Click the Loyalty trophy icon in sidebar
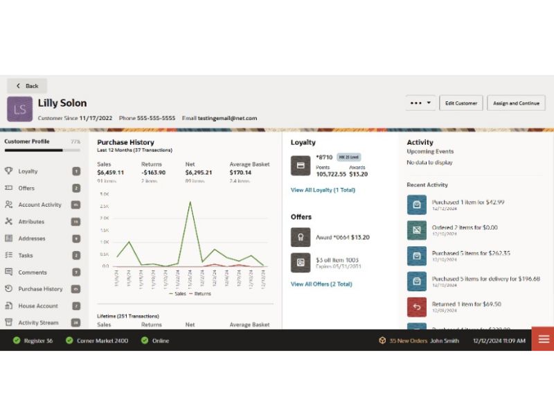Image resolution: width=554 pixels, height=416 pixels. click(9, 171)
